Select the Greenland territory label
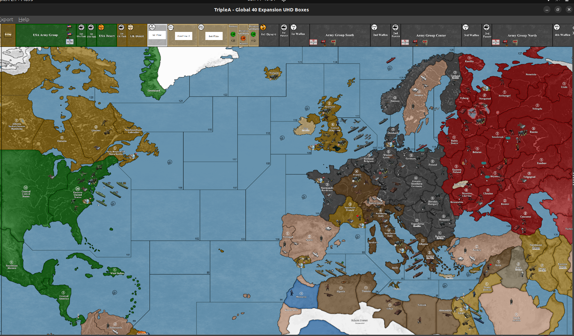574x336 pixels. coord(154,91)
